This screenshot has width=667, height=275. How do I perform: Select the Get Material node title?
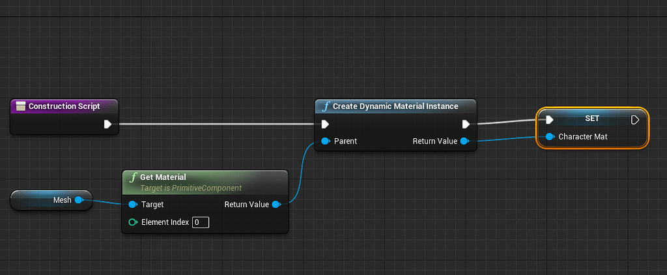click(x=163, y=177)
